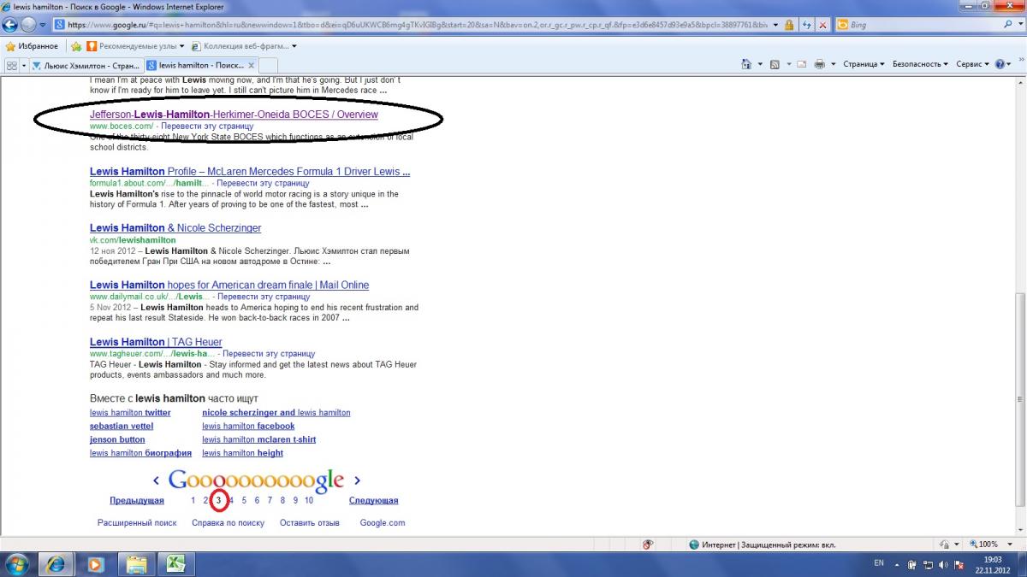Image resolution: width=1027 pixels, height=577 pixels.
Task: Click the Print icon
Action: (x=819, y=64)
